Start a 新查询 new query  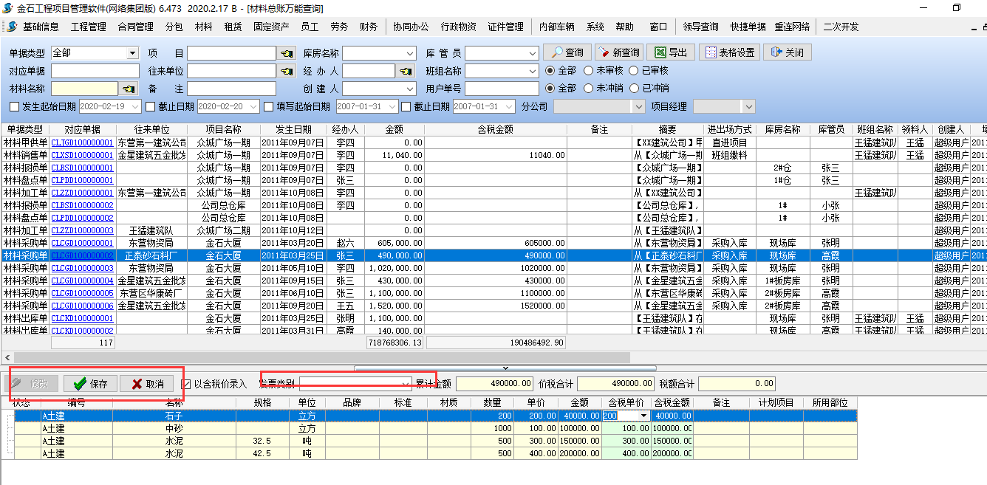[x=618, y=52]
